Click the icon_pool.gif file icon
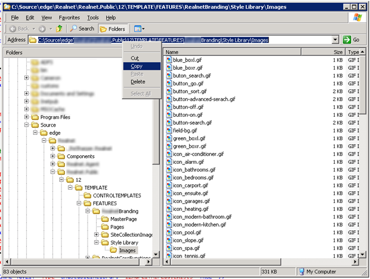The height and width of the screenshot is (279, 370). click(x=169, y=232)
